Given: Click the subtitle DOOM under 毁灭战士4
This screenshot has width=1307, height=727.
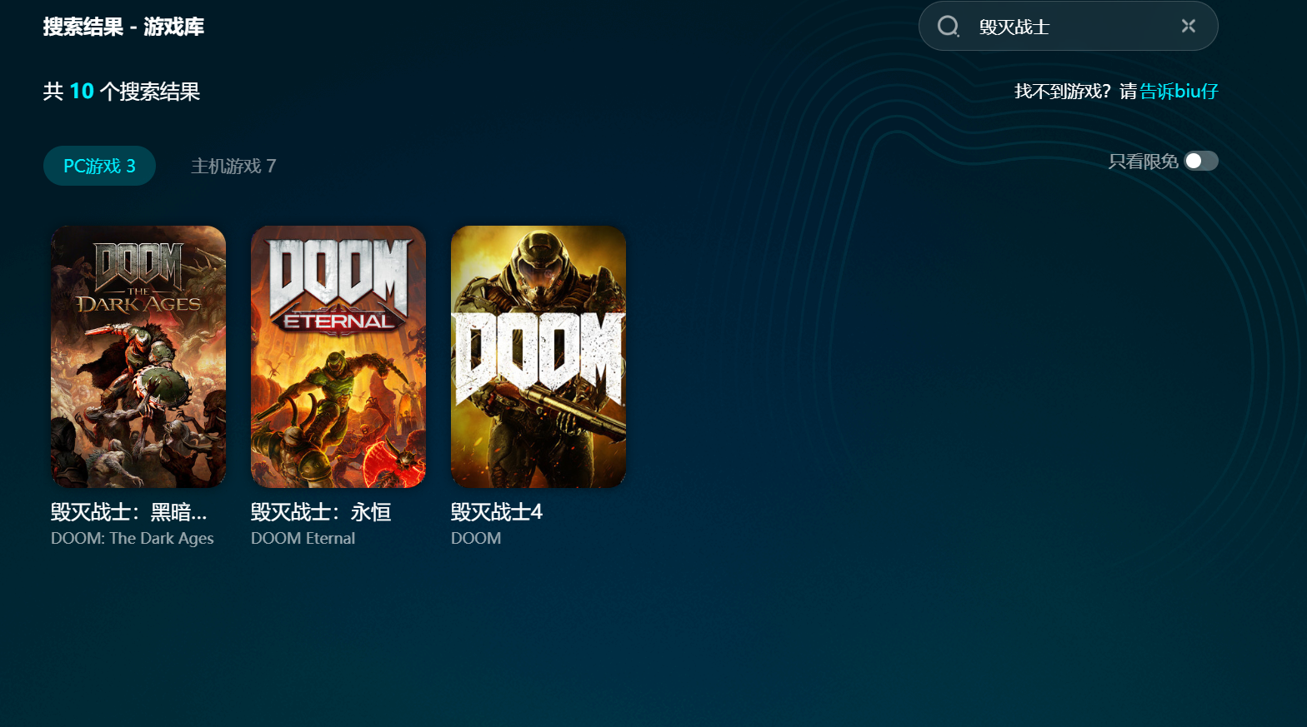Looking at the screenshot, I should (x=476, y=539).
